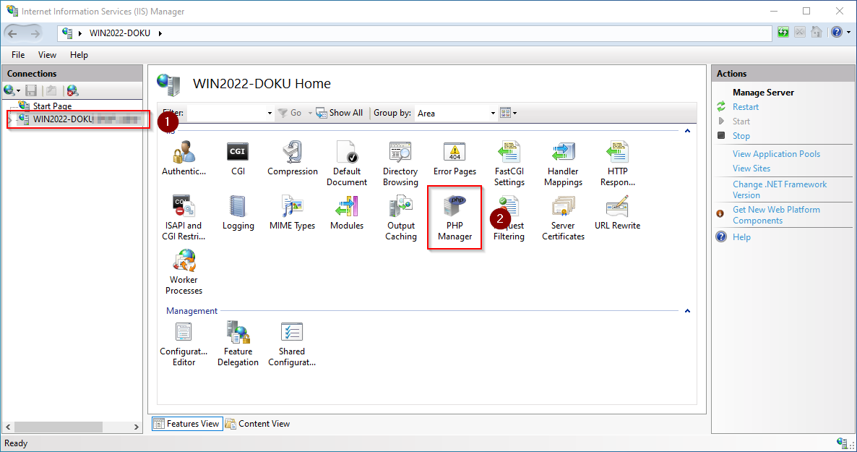The width and height of the screenshot is (857, 452).
Task: Click Change .NET Framework Version link
Action: [780, 190]
